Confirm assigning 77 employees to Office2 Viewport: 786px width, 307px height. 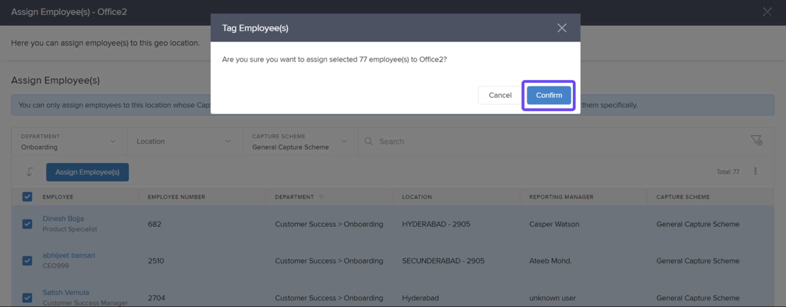pyautogui.click(x=548, y=95)
